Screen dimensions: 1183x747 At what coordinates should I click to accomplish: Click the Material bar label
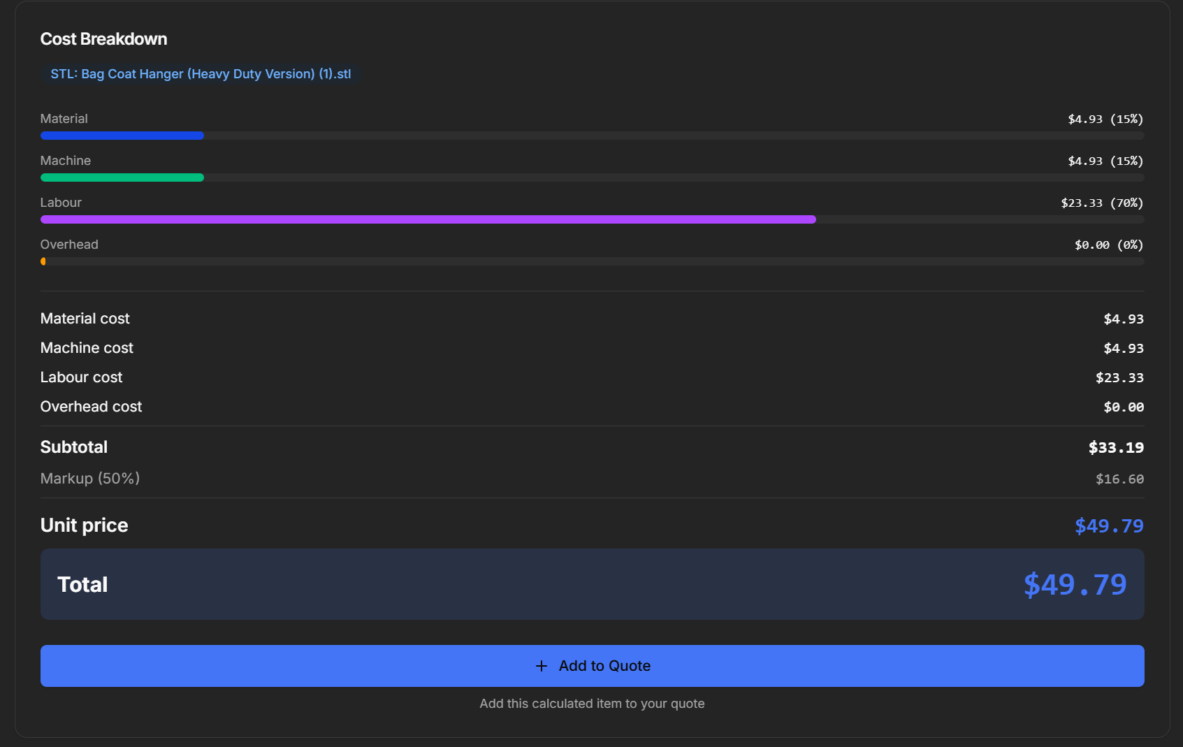click(64, 119)
